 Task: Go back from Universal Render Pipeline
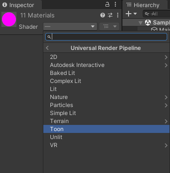(48, 48)
